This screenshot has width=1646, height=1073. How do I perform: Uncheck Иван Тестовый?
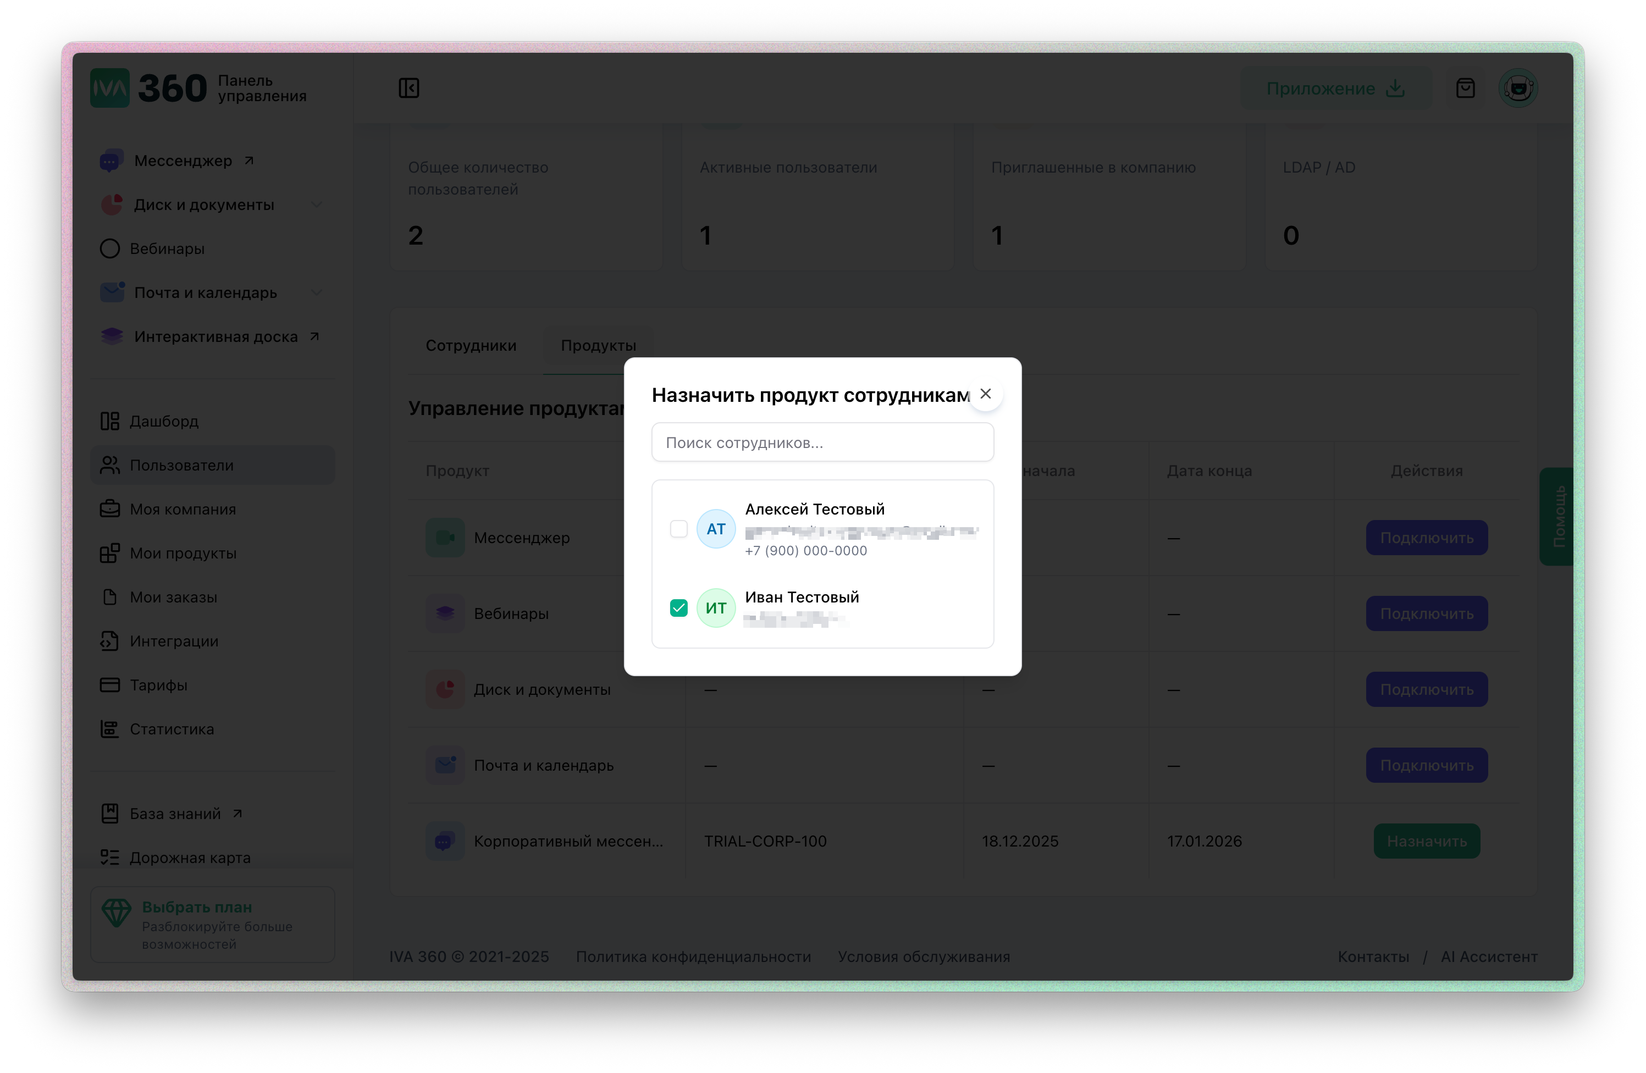[x=679, y=608]
